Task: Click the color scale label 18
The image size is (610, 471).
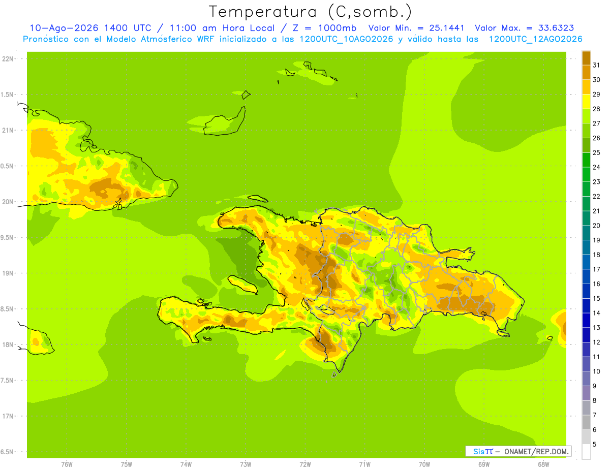Action: [x=596, y=255]
